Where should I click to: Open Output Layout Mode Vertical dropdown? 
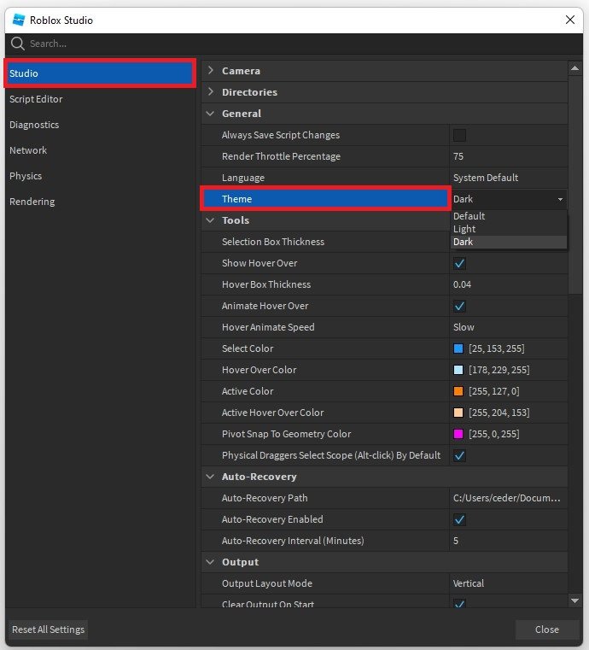coord(509,583)
